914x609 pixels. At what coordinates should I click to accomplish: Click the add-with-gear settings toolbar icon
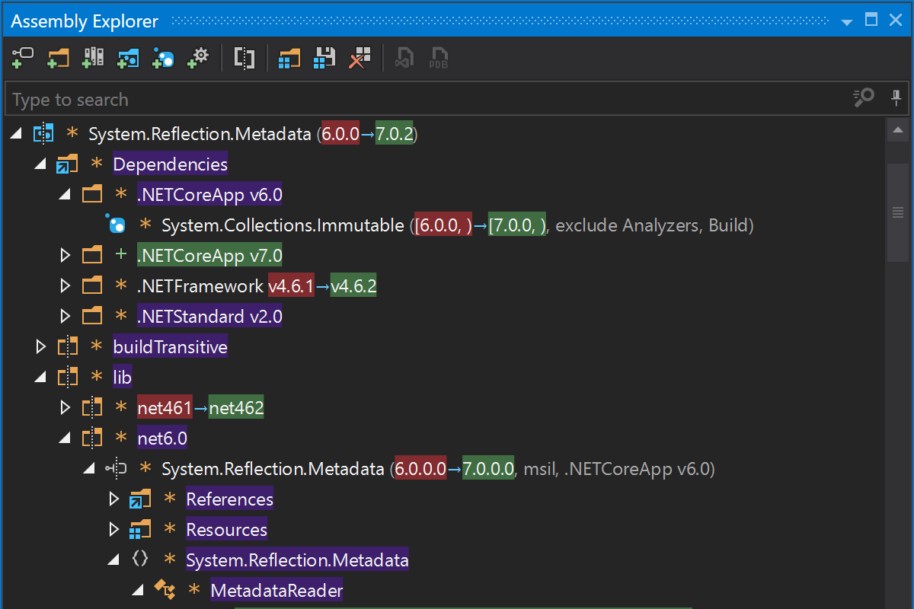tap(198, 58)
